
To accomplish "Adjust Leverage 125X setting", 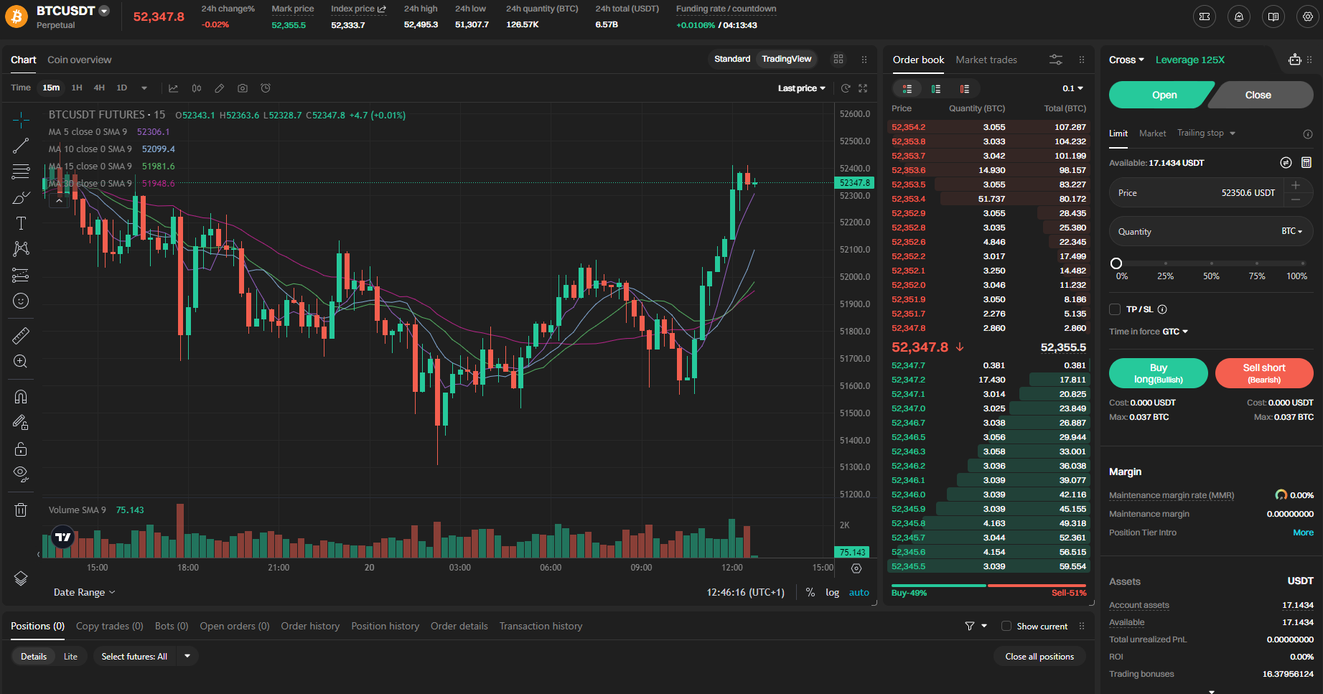I will pyautogui.click(x=1189, y=60).
